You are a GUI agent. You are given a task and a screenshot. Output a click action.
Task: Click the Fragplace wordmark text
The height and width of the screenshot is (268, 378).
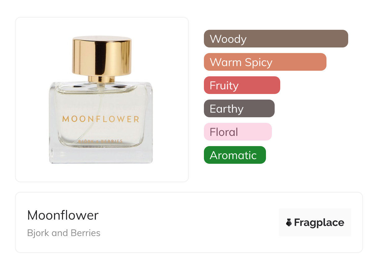coord(319,223)
